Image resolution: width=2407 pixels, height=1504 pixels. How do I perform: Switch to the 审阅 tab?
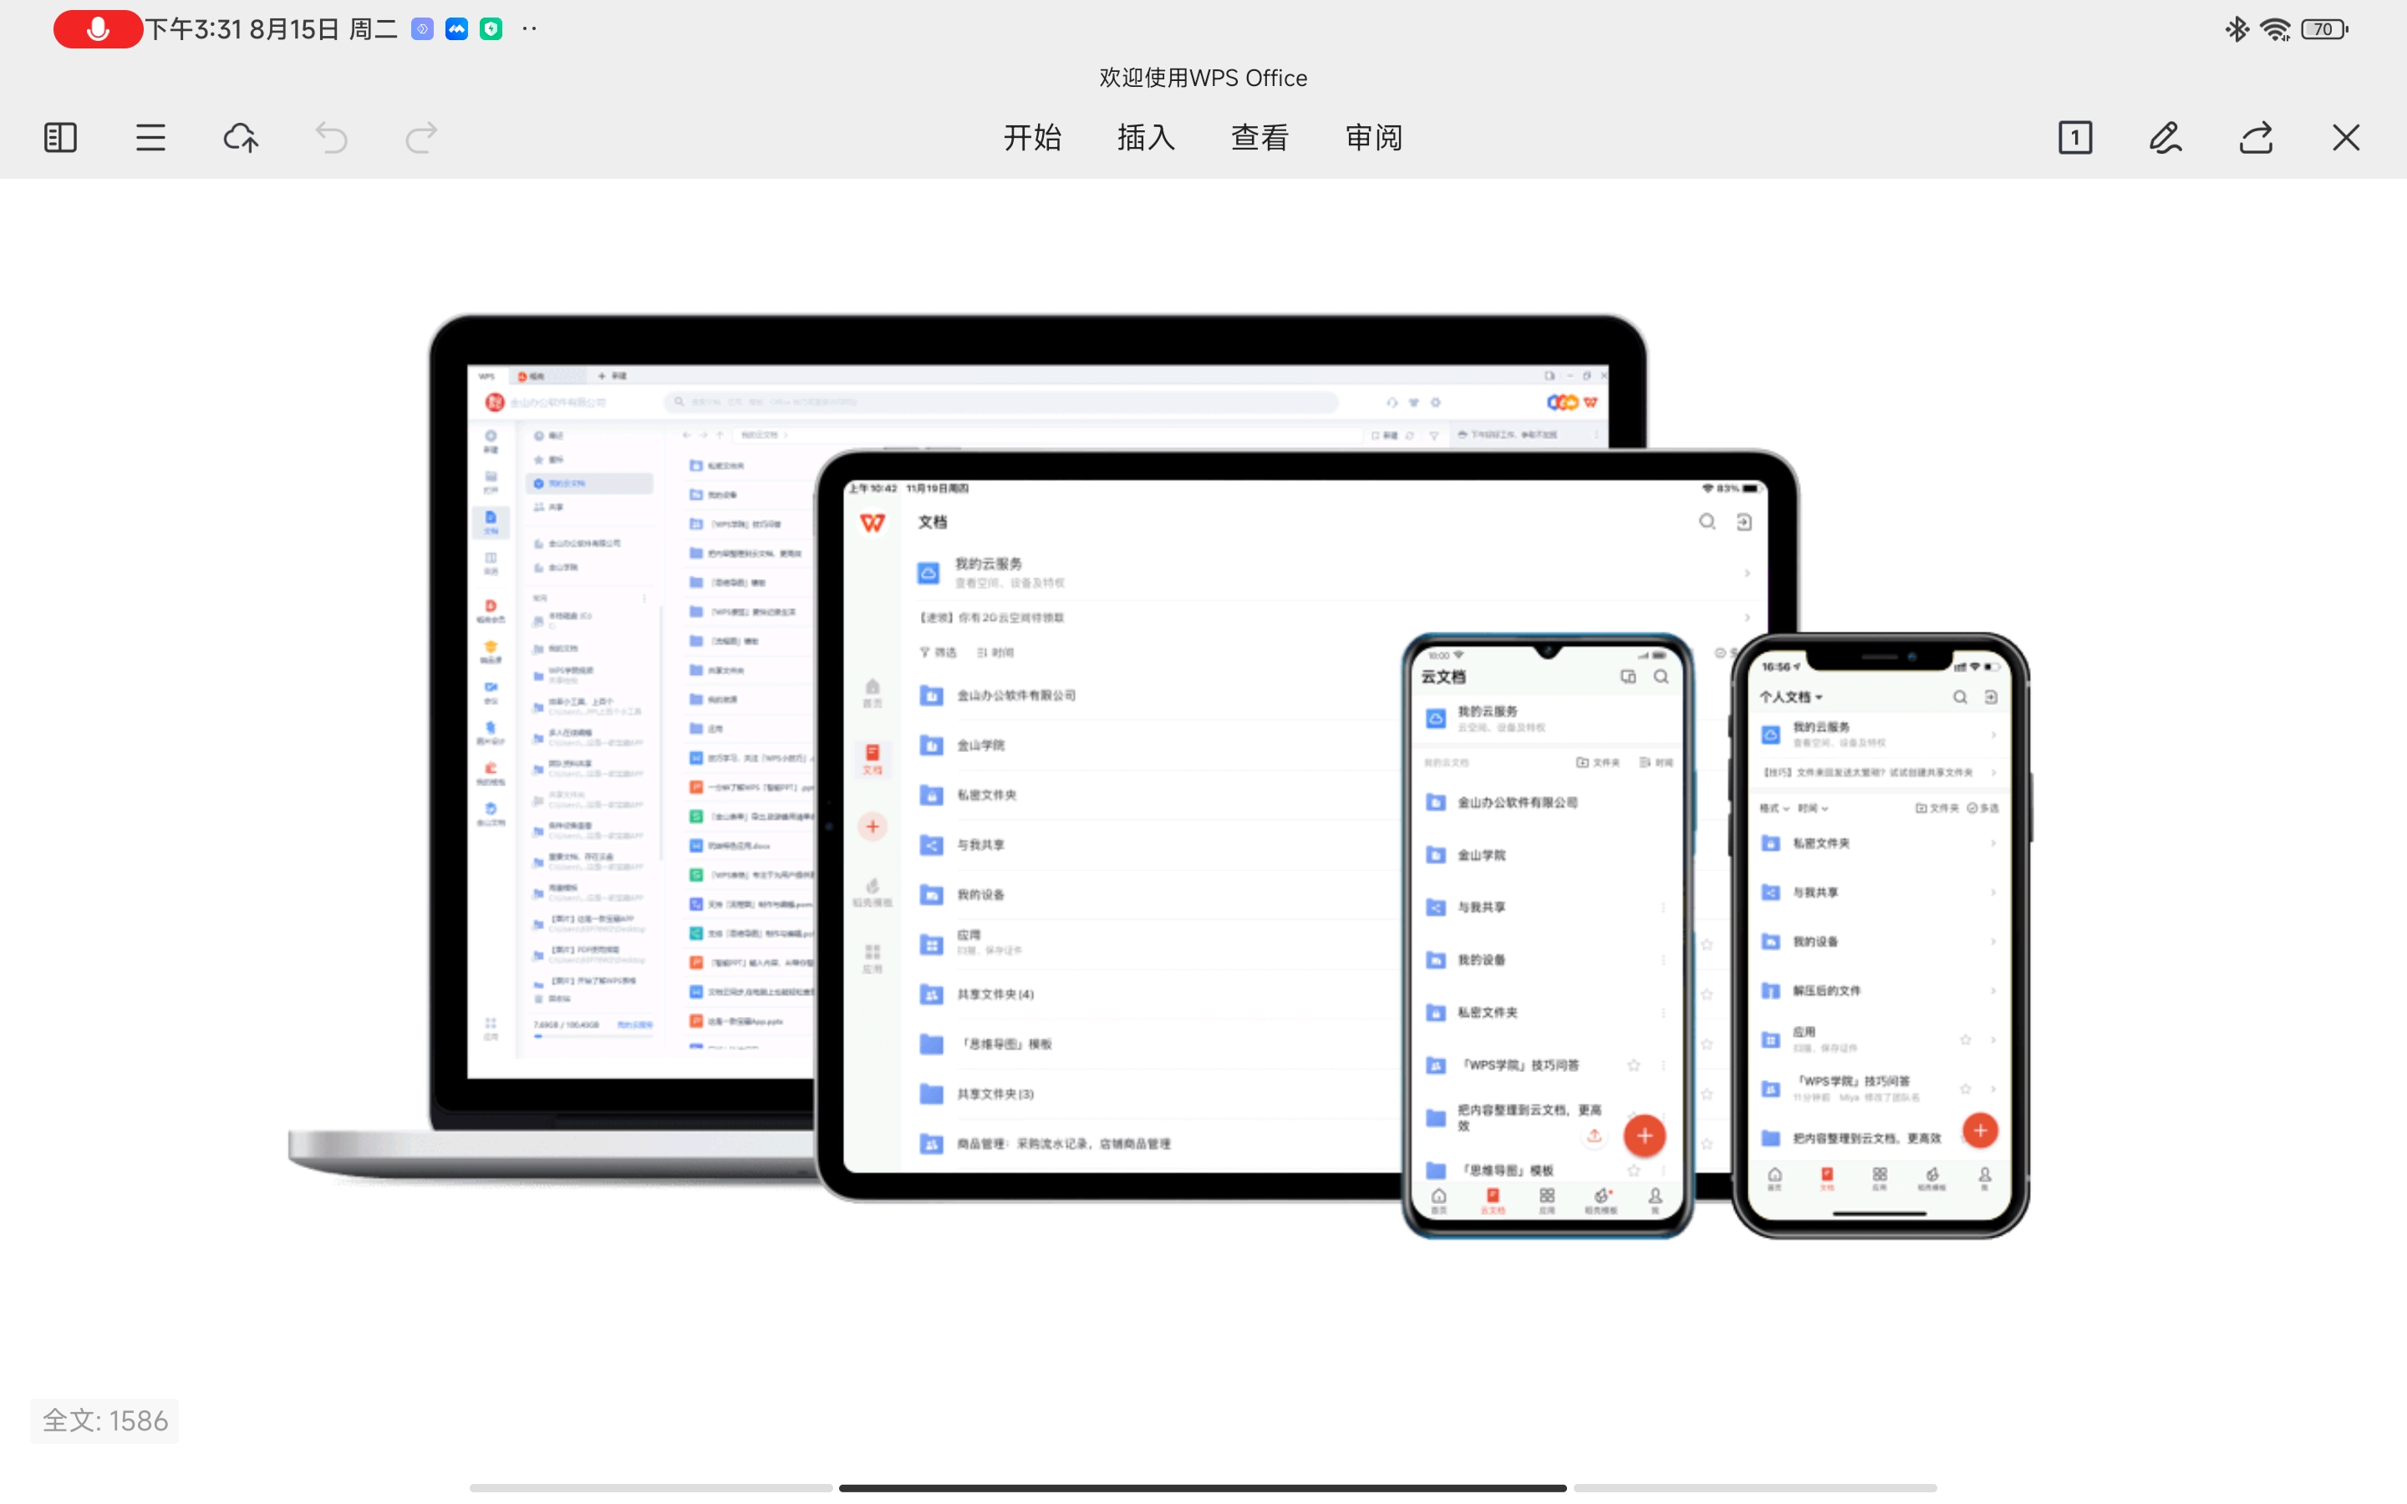pos(1375,137)
